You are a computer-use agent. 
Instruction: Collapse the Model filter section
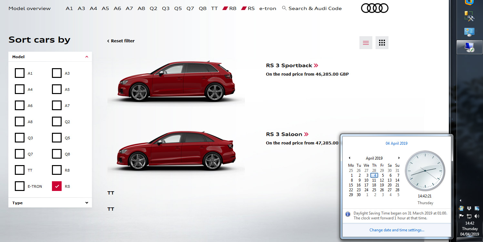click(x=50, y=57)
